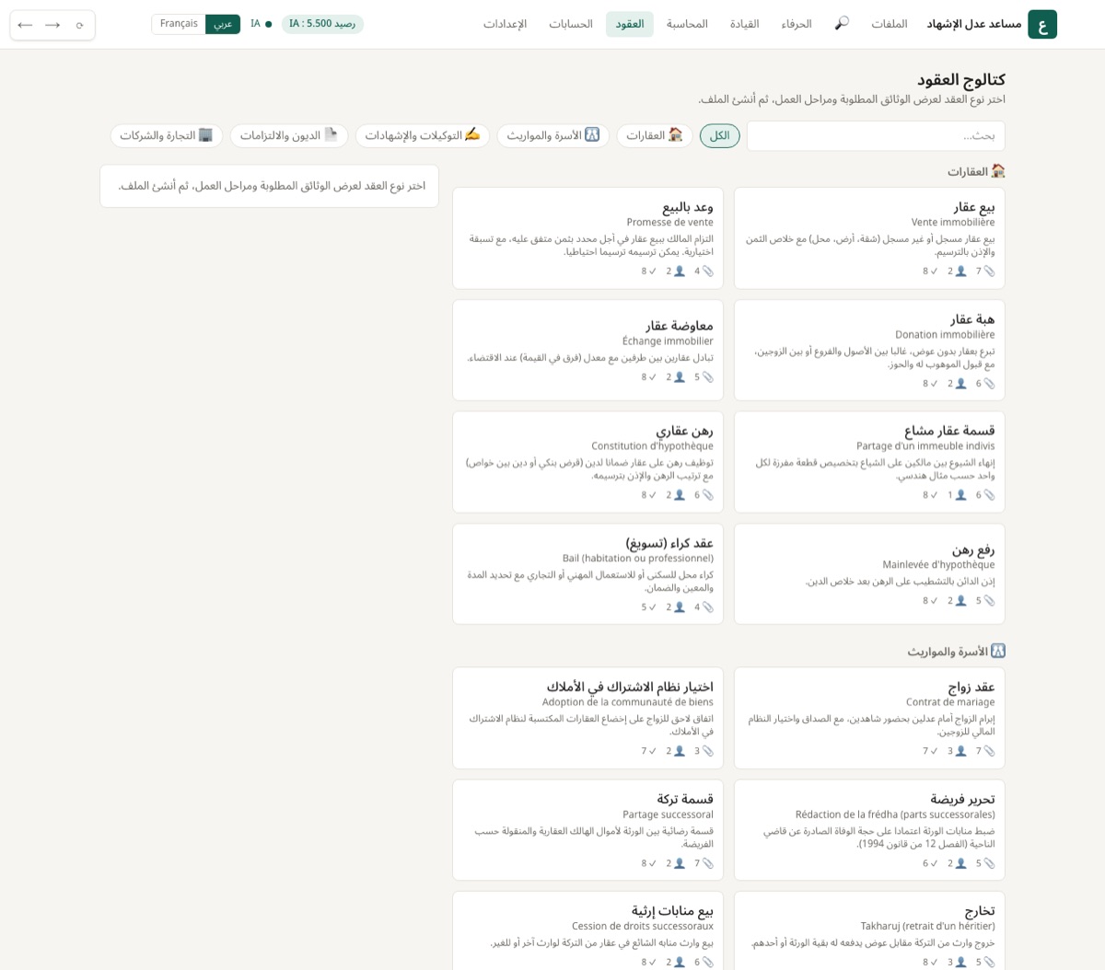Open the وعد بالبيع contract card
Screen dimensions: 1105x970
coord(587,237)
